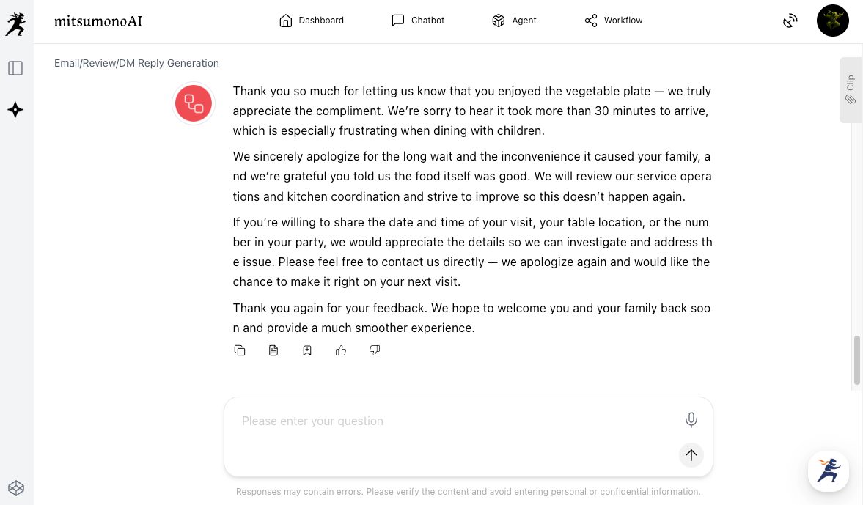Image resolution: width=863 pixels, height=505 pixels.
Task: Start voice input with the microphone icon
Action: (x=691, y=420)
